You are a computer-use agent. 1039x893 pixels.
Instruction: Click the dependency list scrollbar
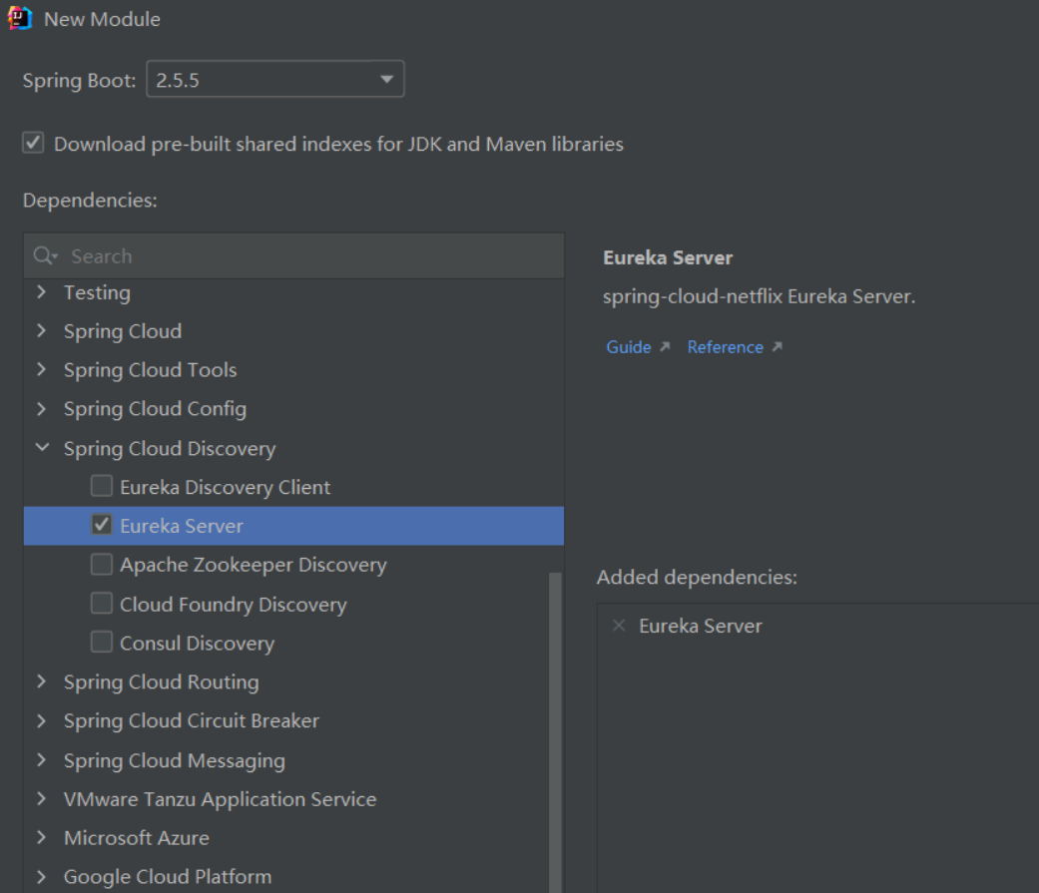click(555, 732)
